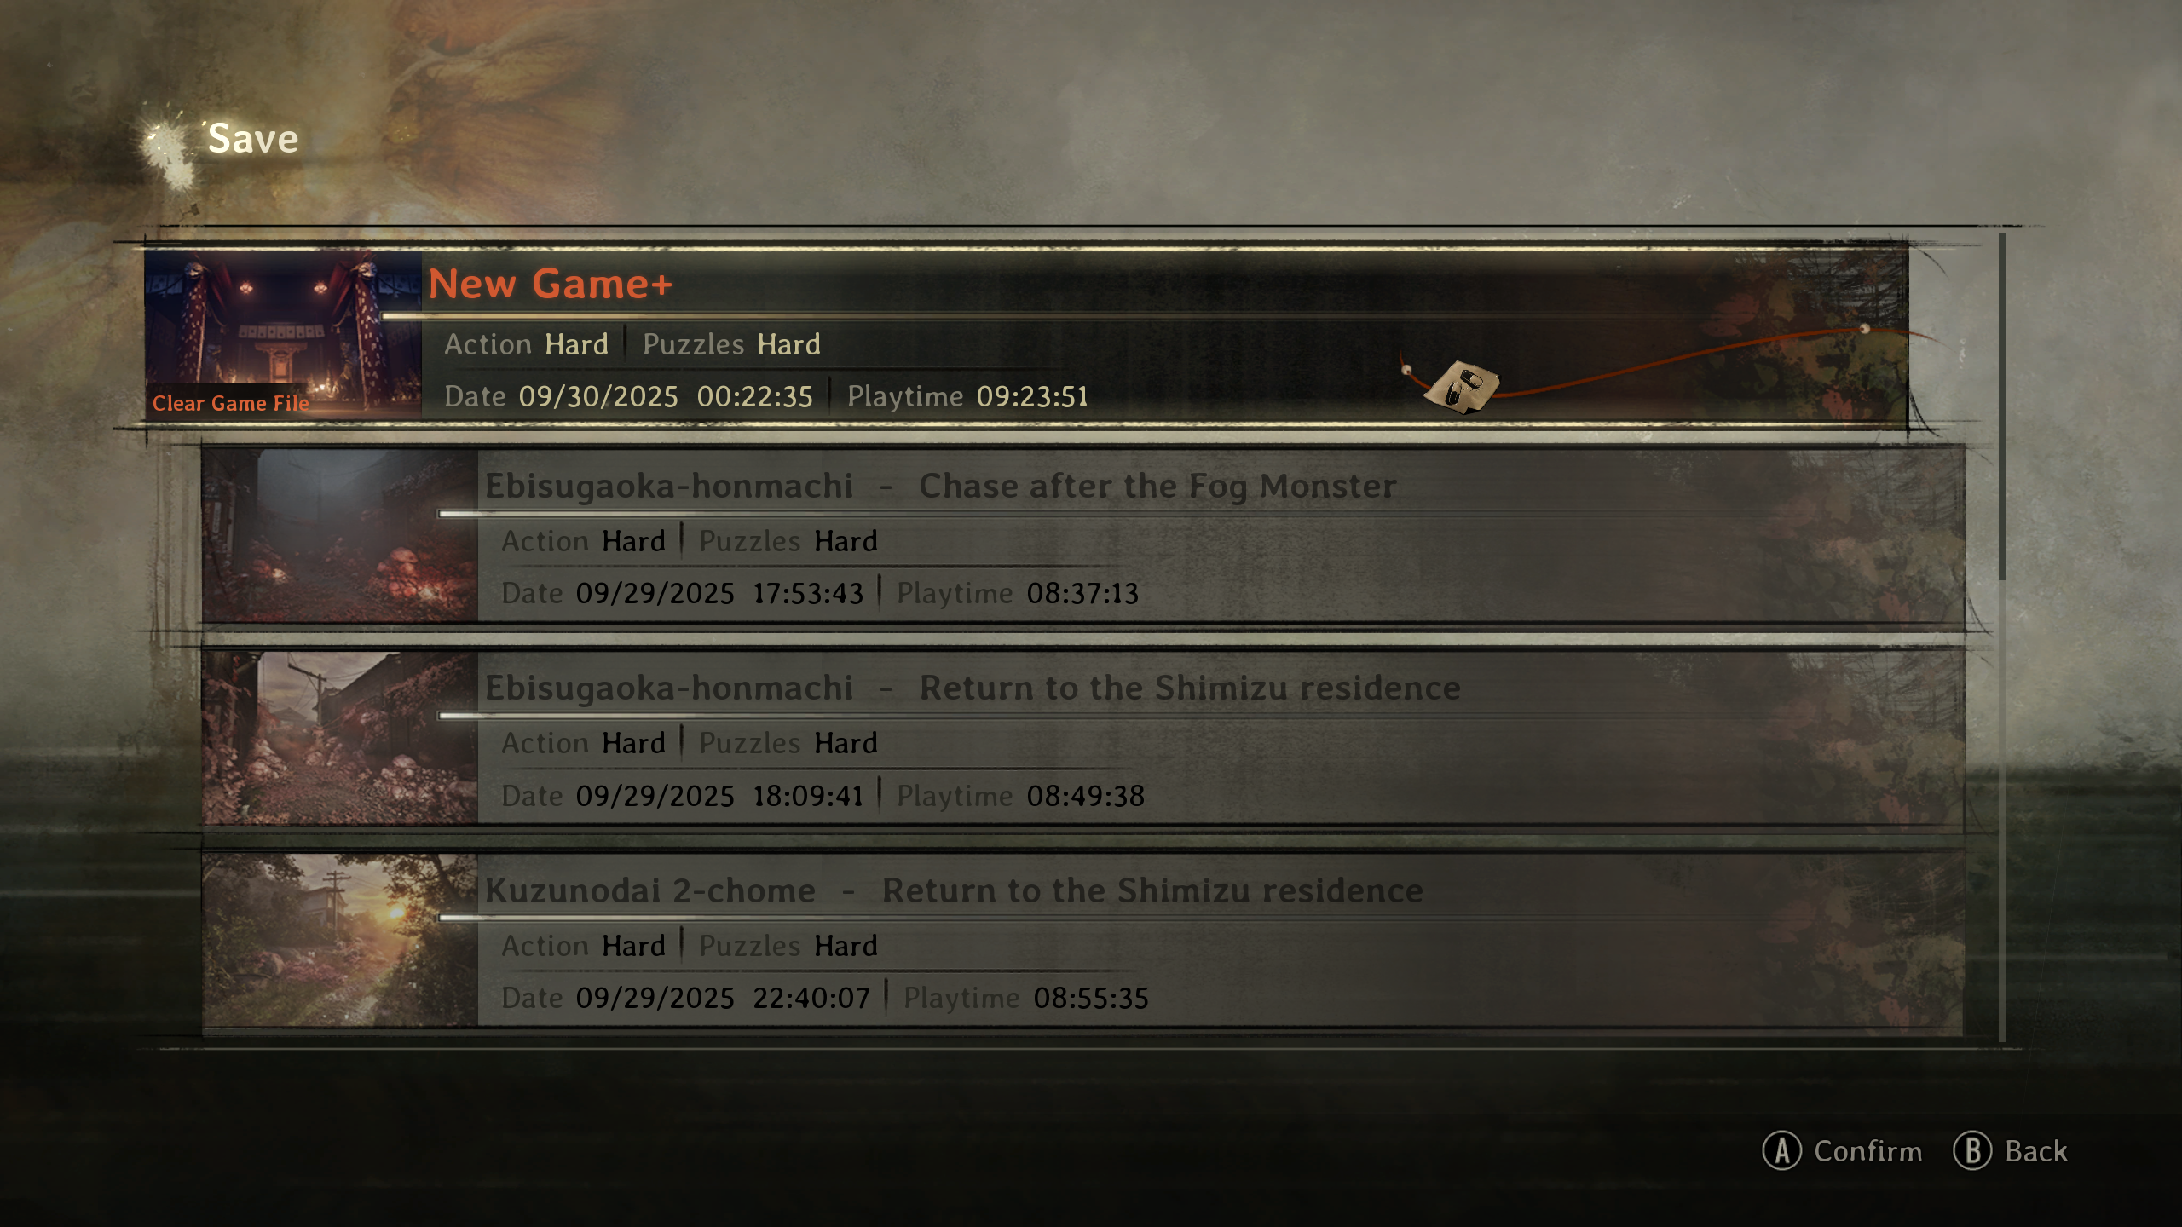Click the overgrown alley thumbnail of third save
Screen dimensions: 2182x1227
(340, 739)
